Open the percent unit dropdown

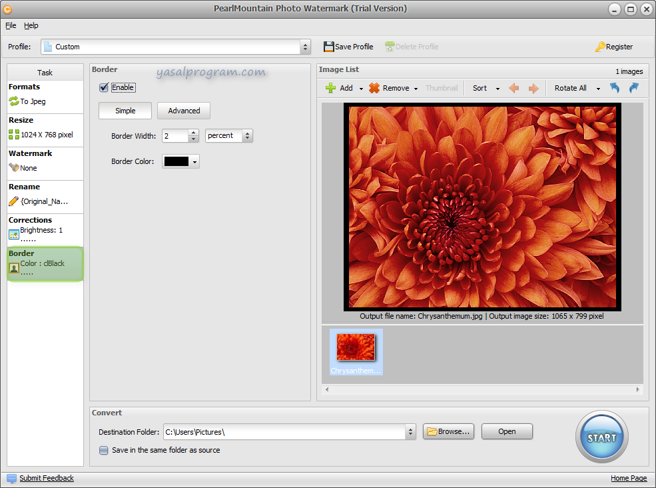(x=247, y=136)
